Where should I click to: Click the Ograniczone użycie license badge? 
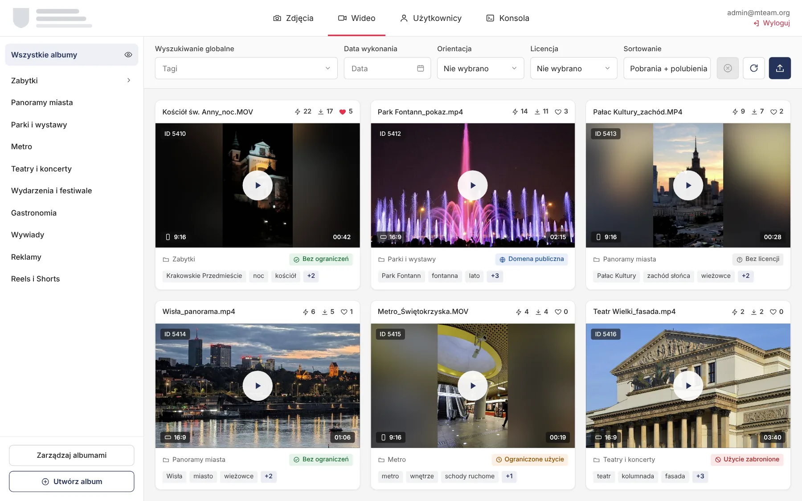click(530, 460)
